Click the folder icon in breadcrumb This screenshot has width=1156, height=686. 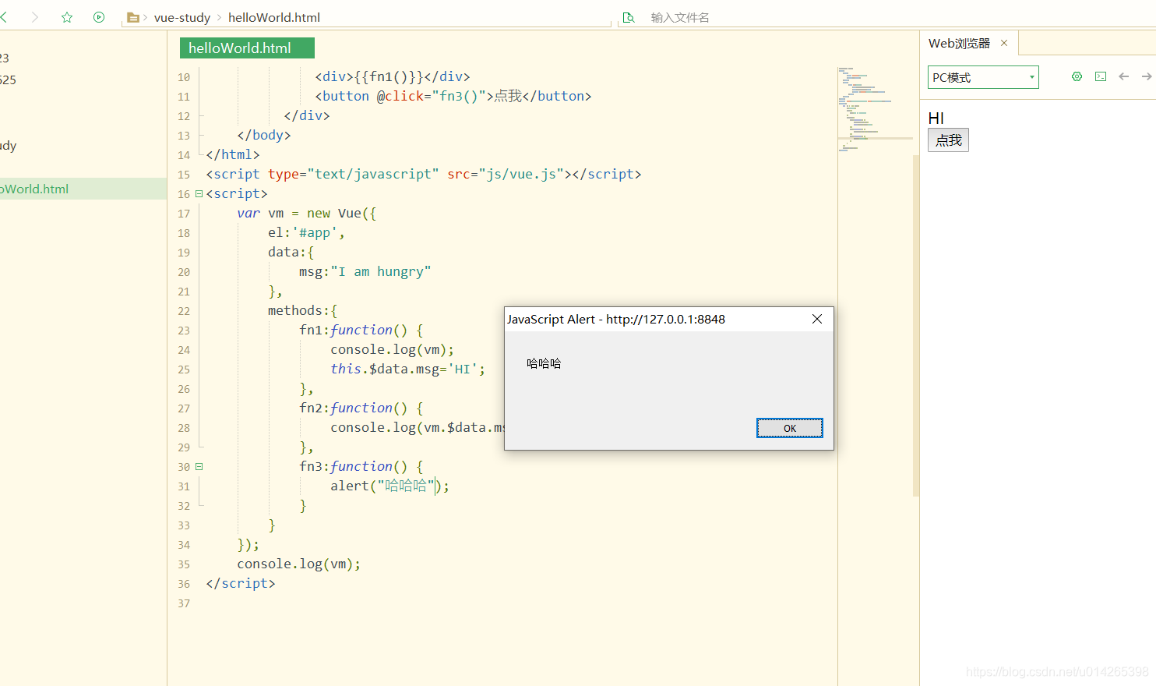132,17
